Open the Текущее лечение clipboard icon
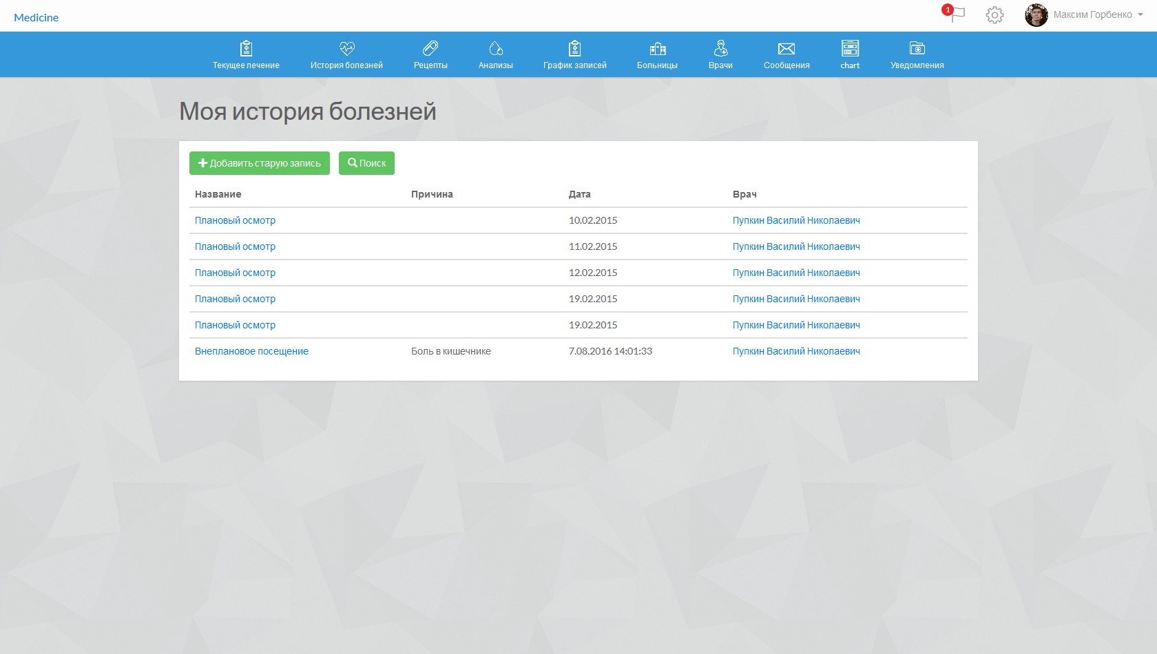The image size is (1157, 654). point(246,48)
